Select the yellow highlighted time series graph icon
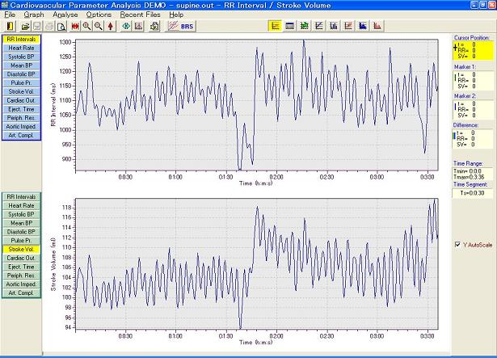Screen dimensions: 497x358 pyautogui.click(x=275, y=26)
